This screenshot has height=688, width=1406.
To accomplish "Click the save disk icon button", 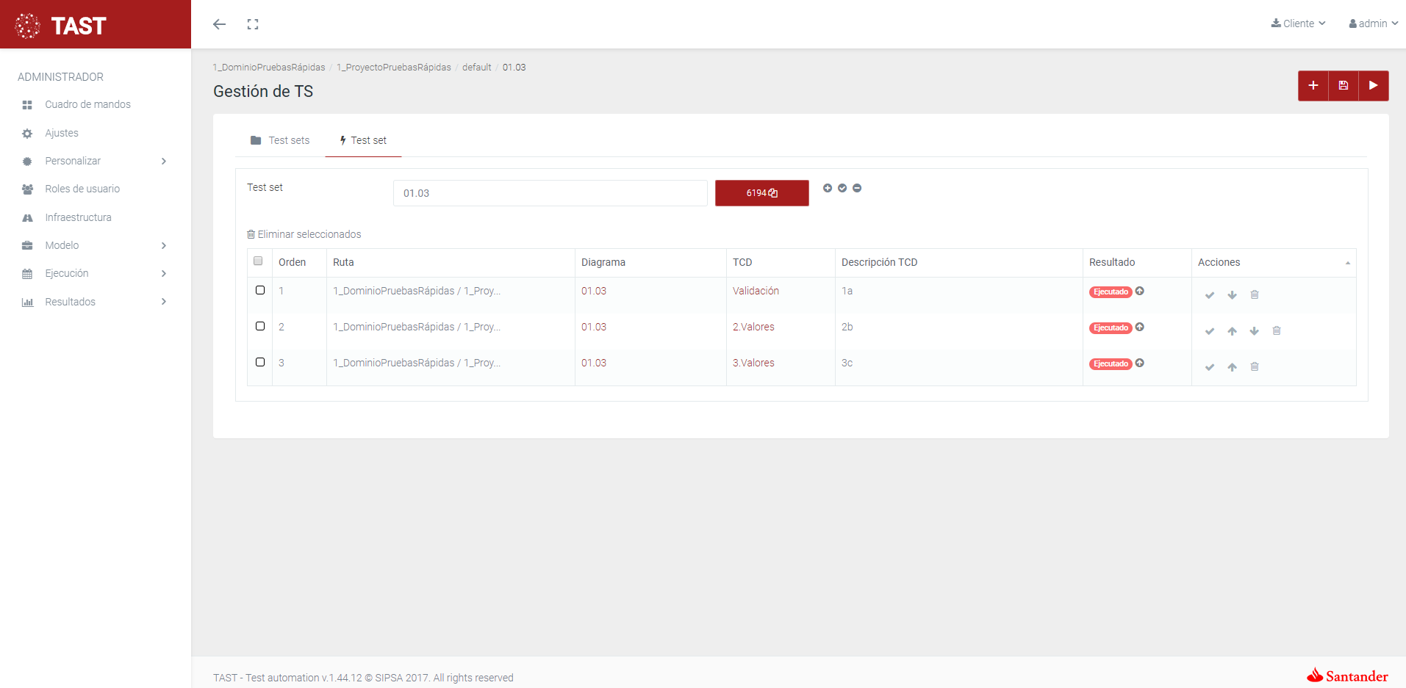I will [1343, 86].
